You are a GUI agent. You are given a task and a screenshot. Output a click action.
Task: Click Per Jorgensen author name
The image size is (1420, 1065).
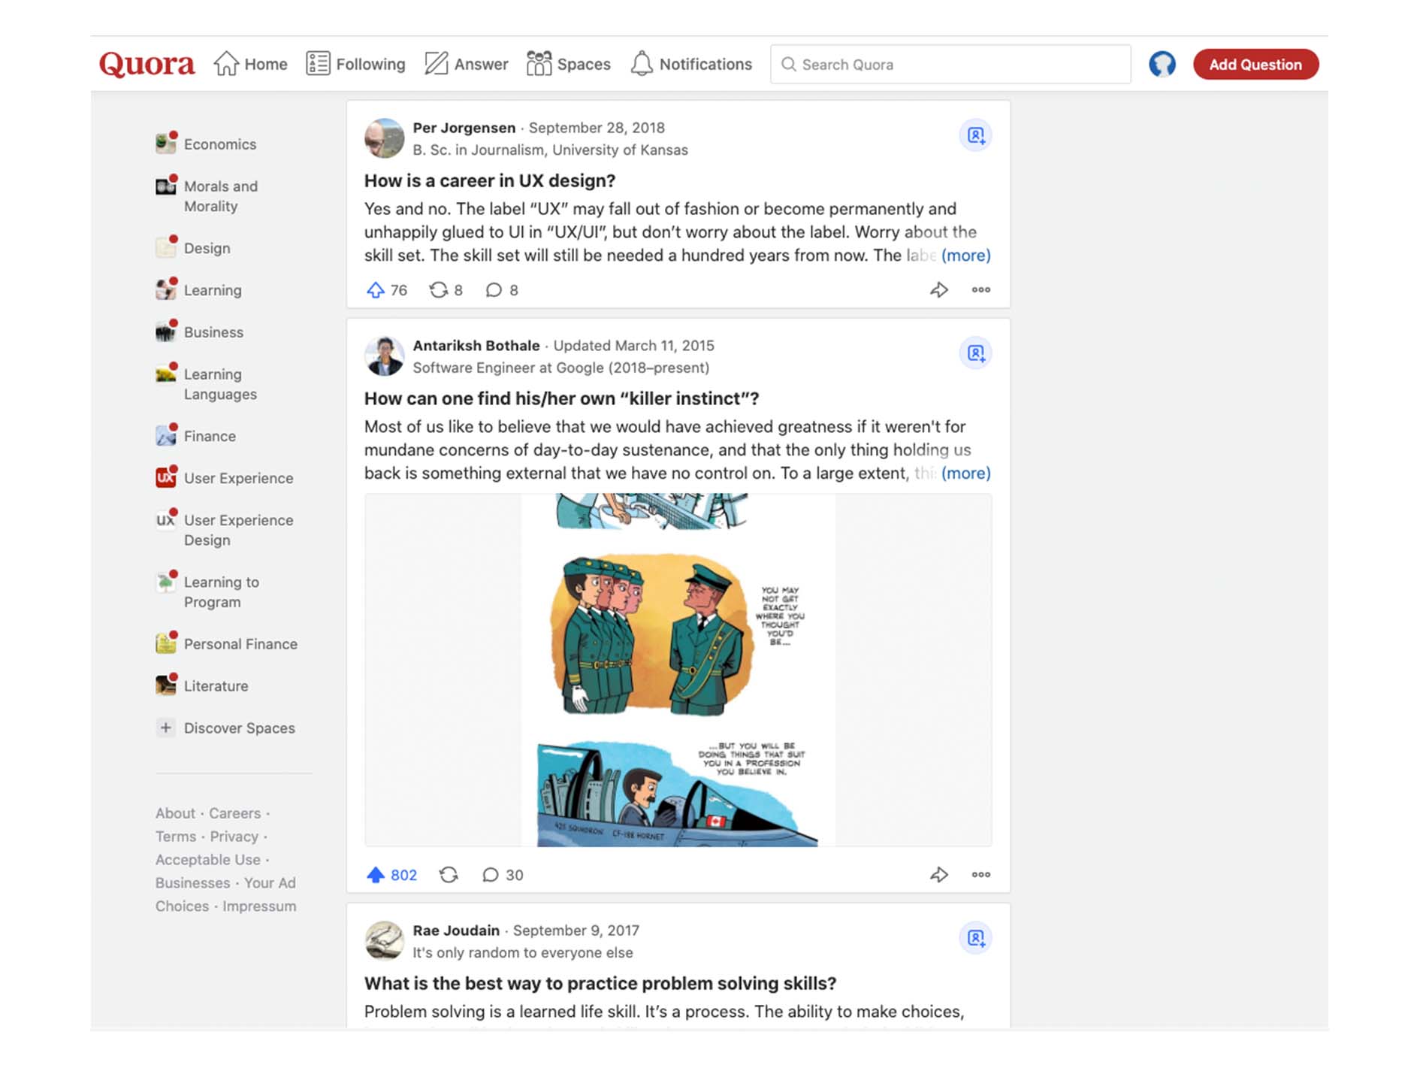464,128
